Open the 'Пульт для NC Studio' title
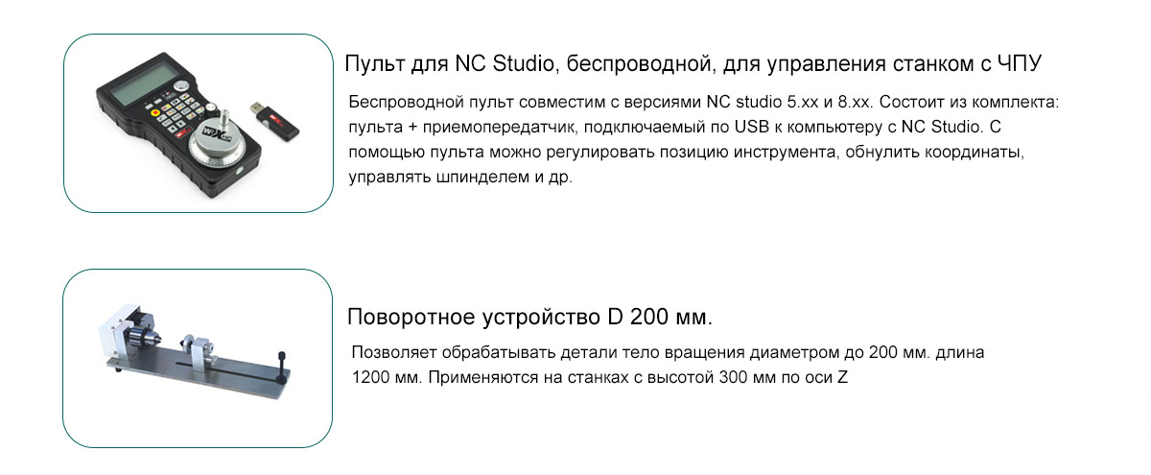1151x475 pixels. [693, 64]
